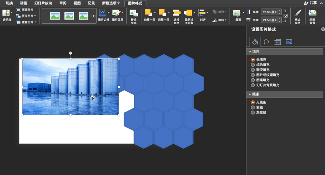
Task: Open the 重新排序对象 dropdown arrow
Action: 194,13
